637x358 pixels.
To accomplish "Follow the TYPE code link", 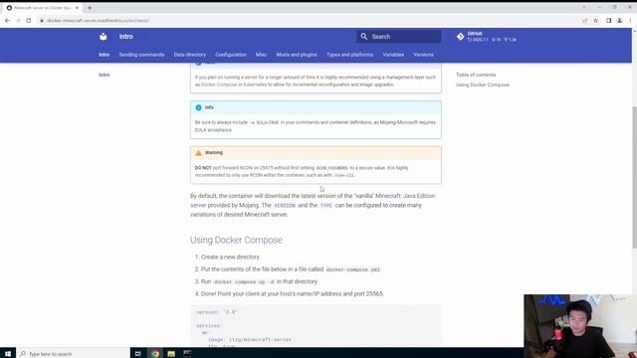I will (x=326, y=206).
